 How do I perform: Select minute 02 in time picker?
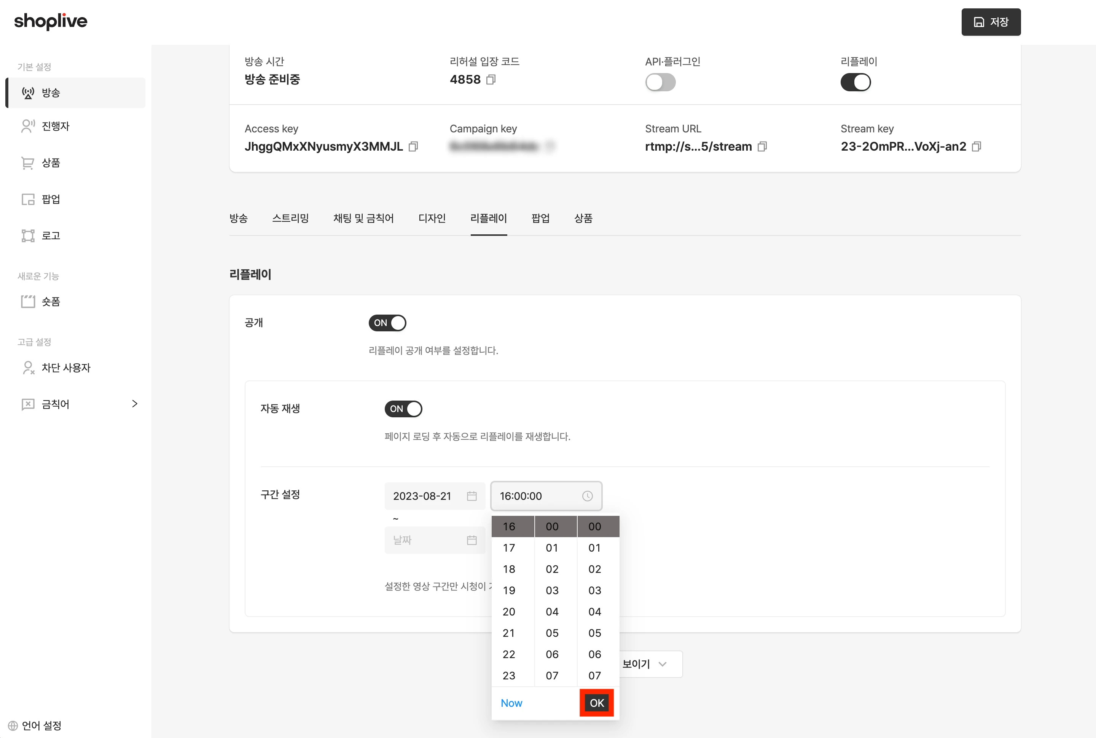click(552, 569)
